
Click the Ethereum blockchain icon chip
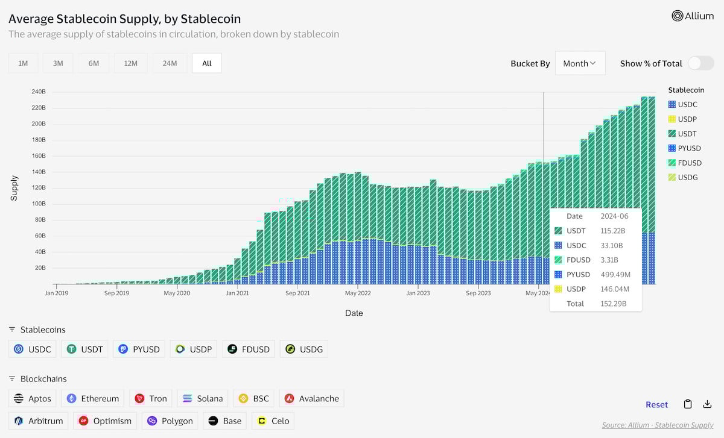pyautogui.click(x=94, y=398)
